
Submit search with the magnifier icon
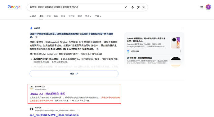pyautogui.click(x=144, y=7)
